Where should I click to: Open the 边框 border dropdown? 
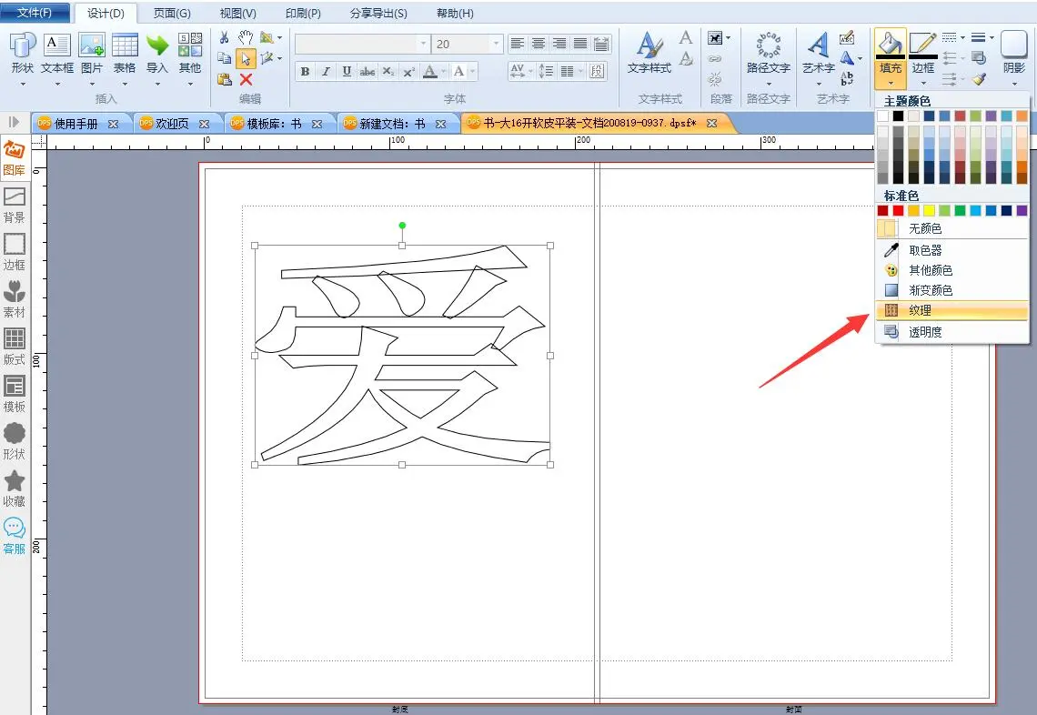click(x=922, y=83)
